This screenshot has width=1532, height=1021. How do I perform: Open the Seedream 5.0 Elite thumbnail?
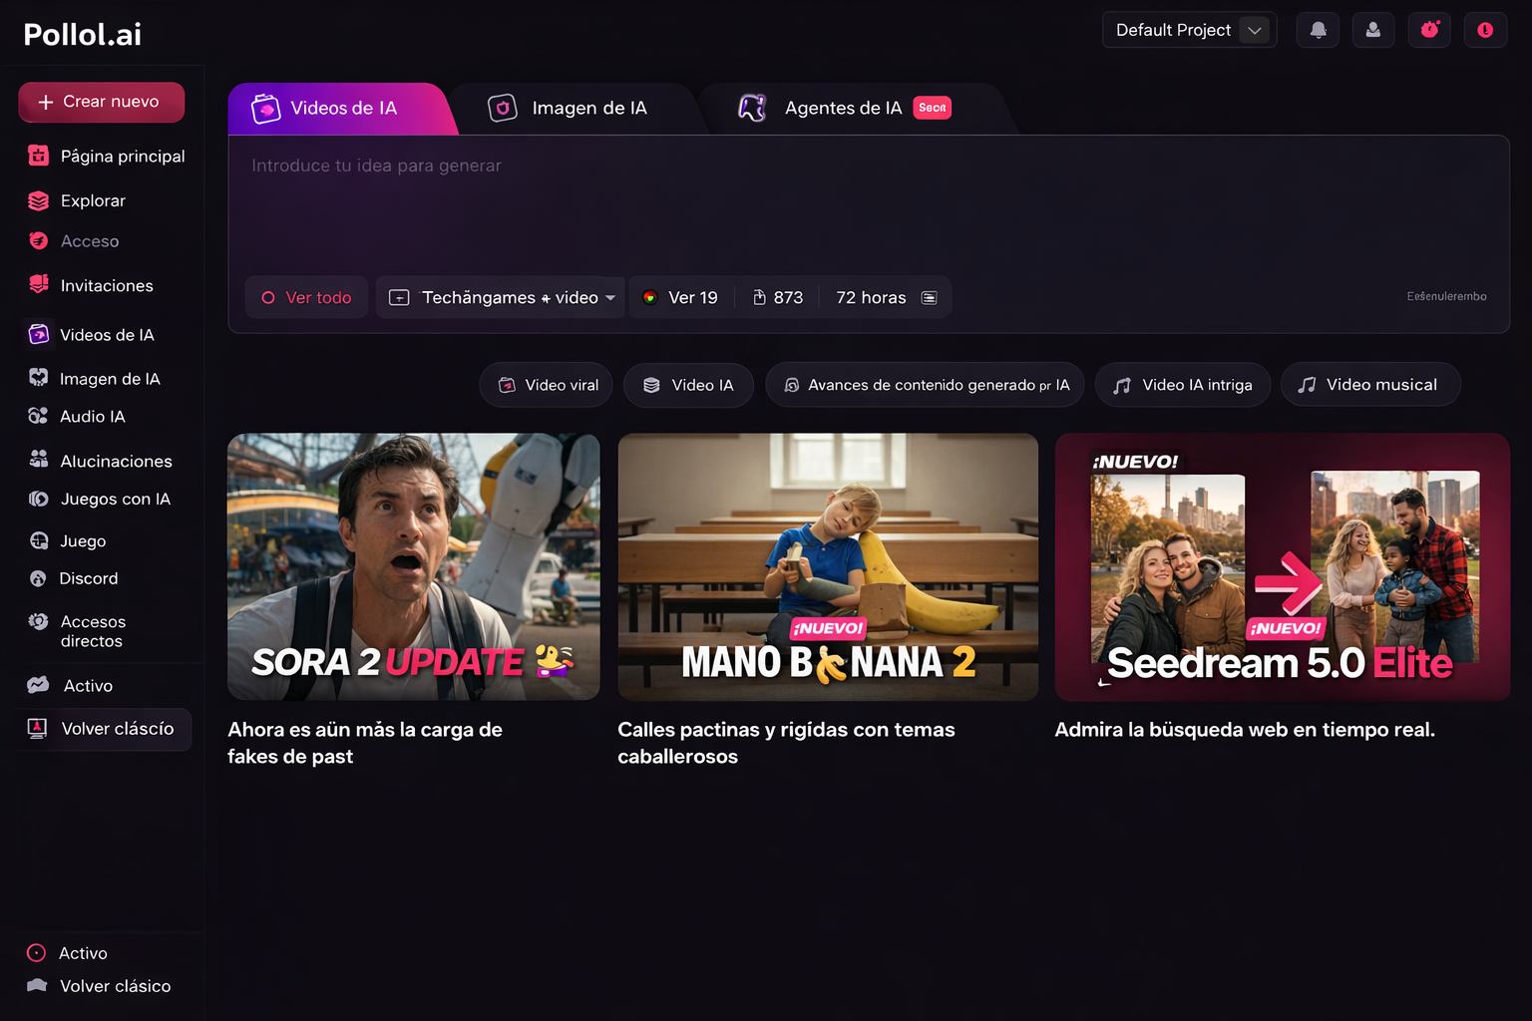pyautogui.click(x=1282, y=566)
